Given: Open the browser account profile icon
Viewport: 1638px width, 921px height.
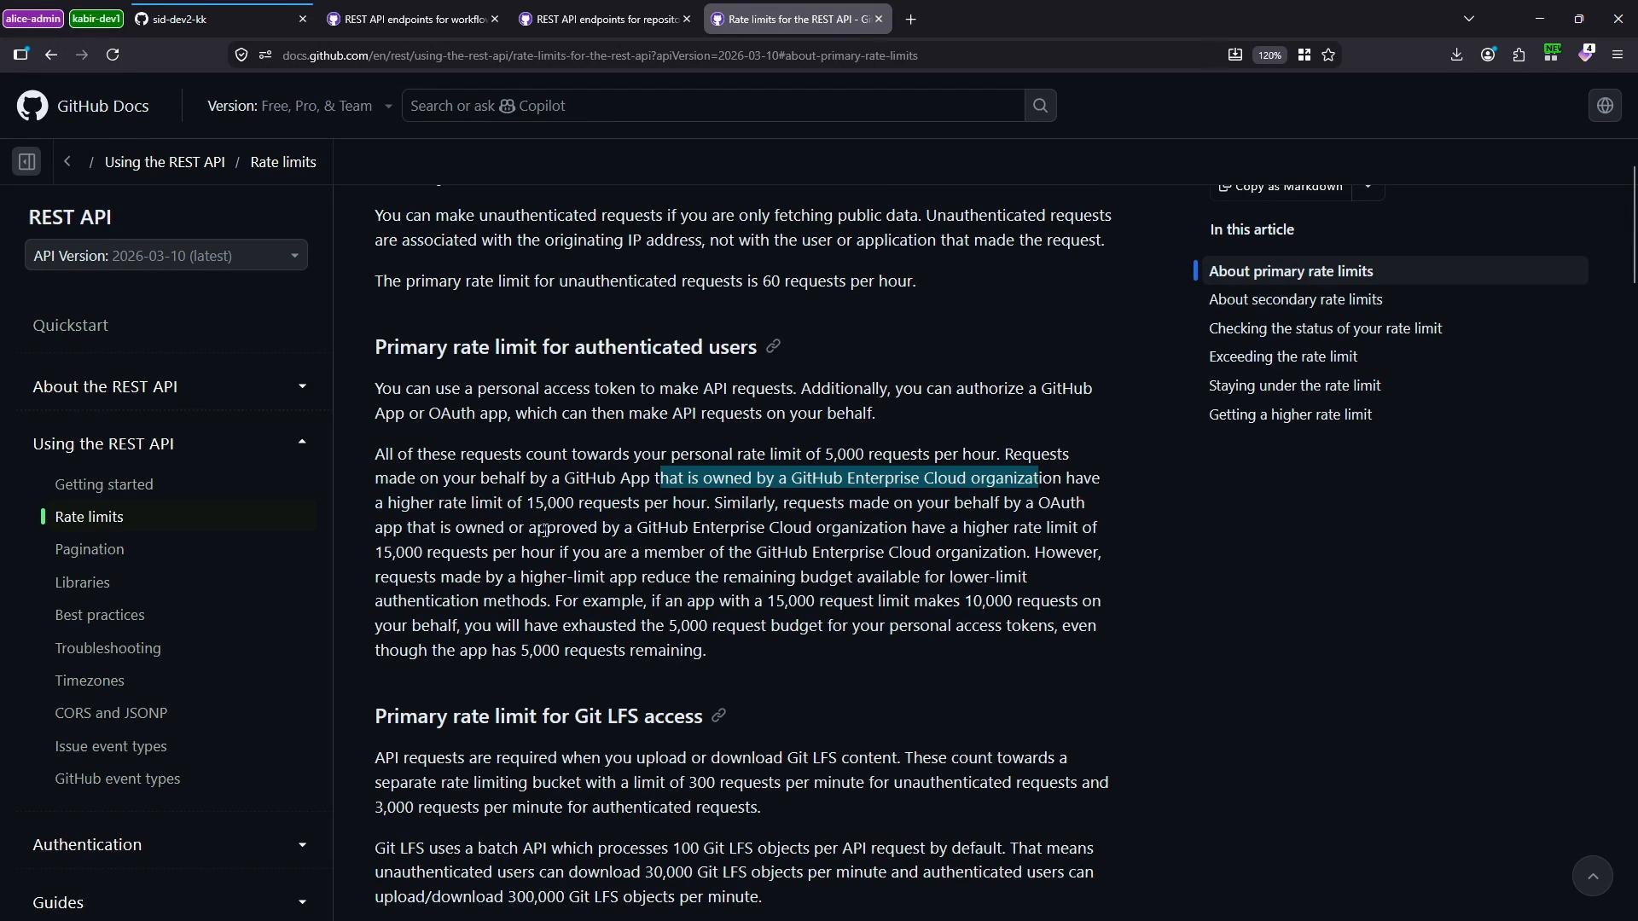Looking at the screenshot, I should 1488,55.
